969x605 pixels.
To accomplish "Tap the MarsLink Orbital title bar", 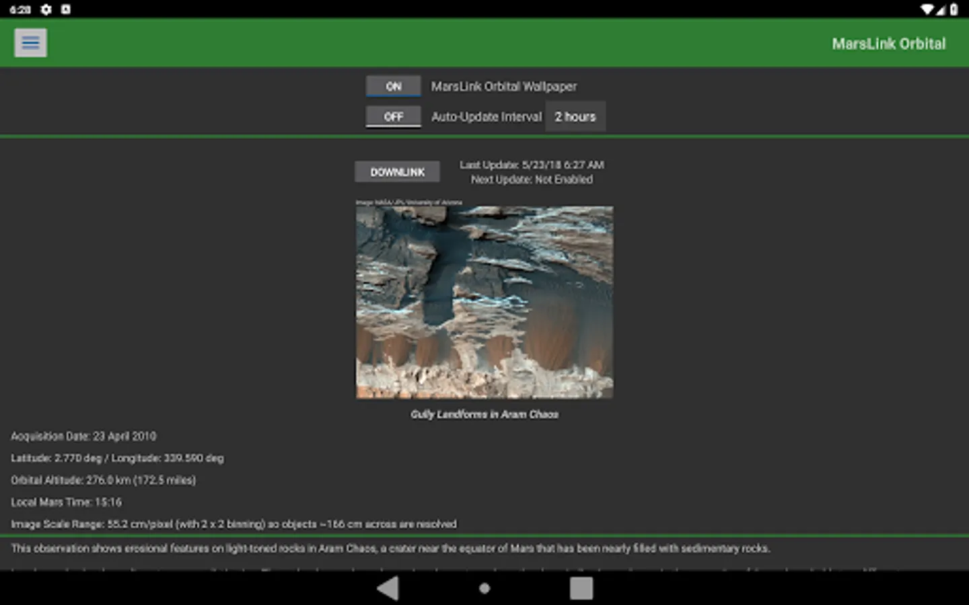I will [889, 43].
